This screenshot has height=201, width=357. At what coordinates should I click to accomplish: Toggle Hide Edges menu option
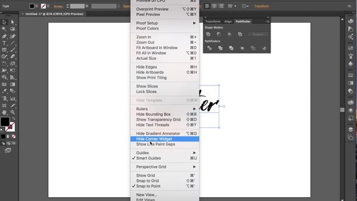click(x=165, y=67)
